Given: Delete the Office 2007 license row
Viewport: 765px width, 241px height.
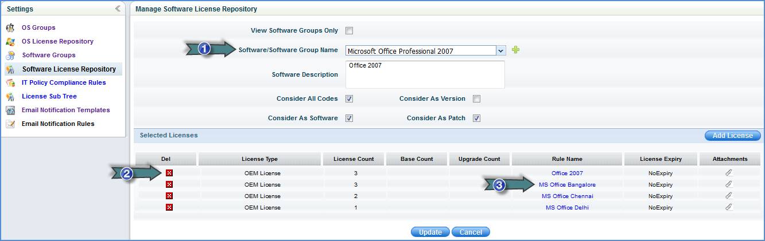Looking at the screenshot, I should tap(169, 173).
